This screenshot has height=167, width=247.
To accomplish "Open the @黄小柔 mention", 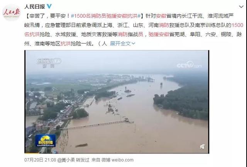I will click(66, 160).
